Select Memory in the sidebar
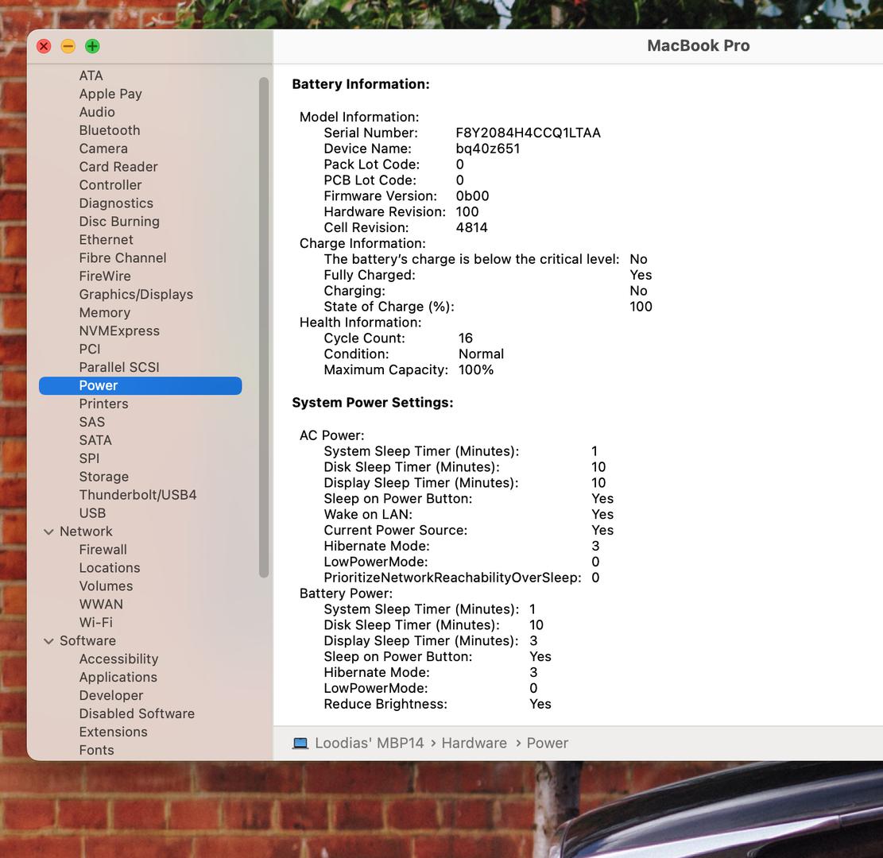The height and width of the screenshot is (858, 883). click(105, 312)
